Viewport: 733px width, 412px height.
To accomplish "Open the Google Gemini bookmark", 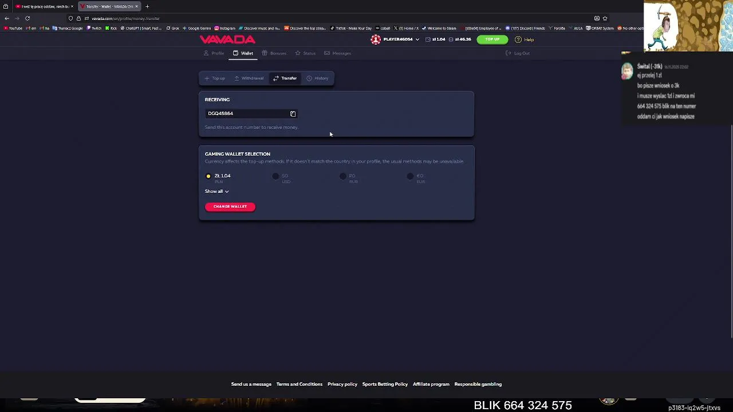I will pyautogui.click(x=197, y=28).
